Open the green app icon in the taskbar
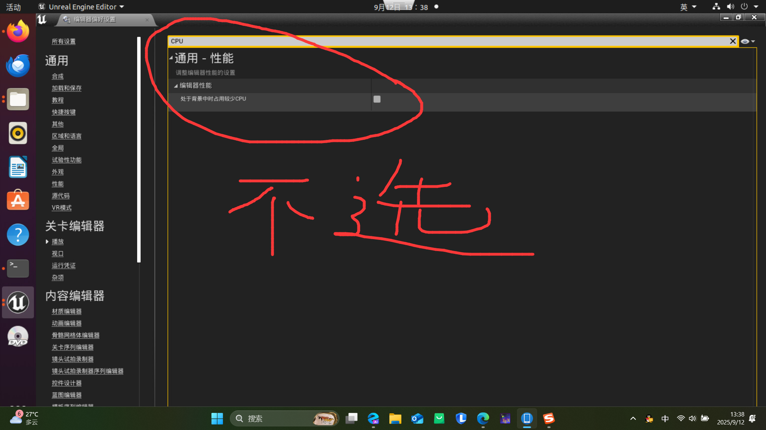Screen dimensions: 766x430 pyautogui.click(x=439, y=418)
